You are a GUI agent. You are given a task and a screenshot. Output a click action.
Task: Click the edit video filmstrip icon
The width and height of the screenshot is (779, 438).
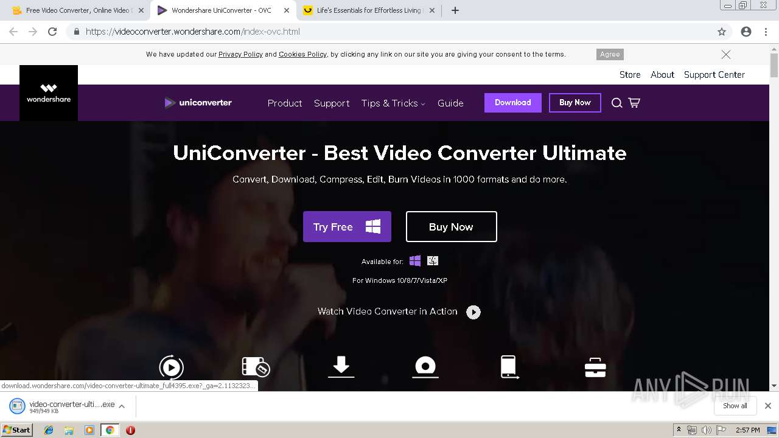point(256,367)
